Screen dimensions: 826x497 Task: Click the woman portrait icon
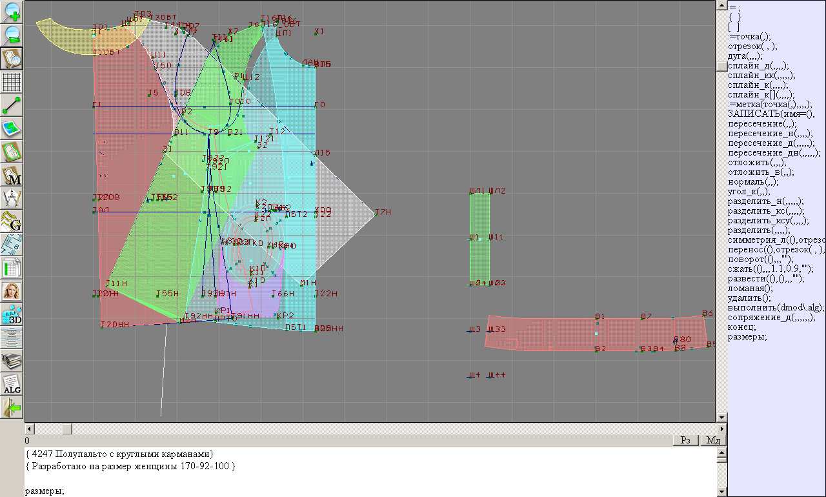pos(12,291)
